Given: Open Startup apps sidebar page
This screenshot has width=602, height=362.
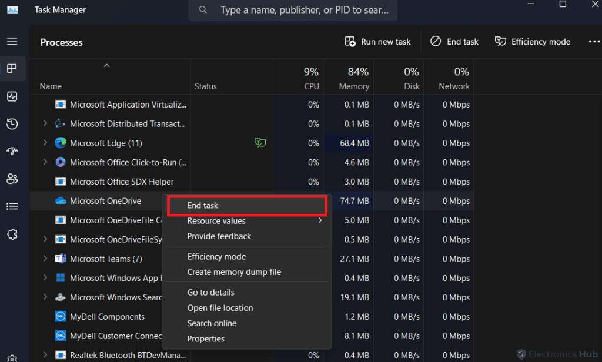Looking at the screenshot, I should pos(12,151).
